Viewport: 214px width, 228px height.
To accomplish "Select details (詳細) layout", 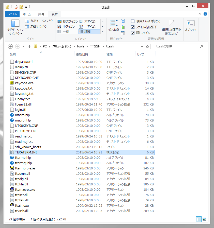I will click(89, 31).
